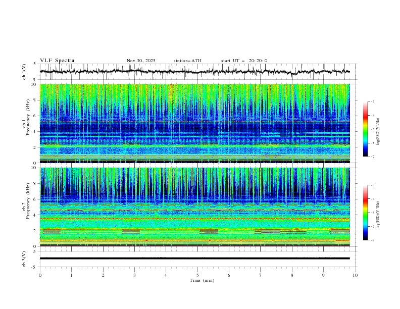This screenshot has height=309, width=400.
Task: Select the date text "Nov.30, 2025"
Action: (x=141, y=61)
